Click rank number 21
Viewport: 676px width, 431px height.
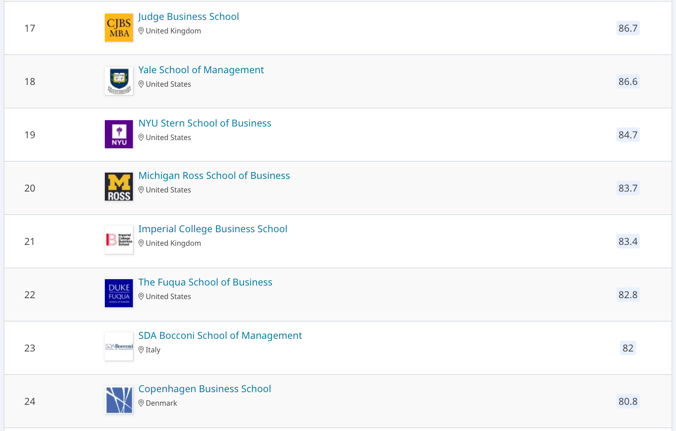pos(30,242)
